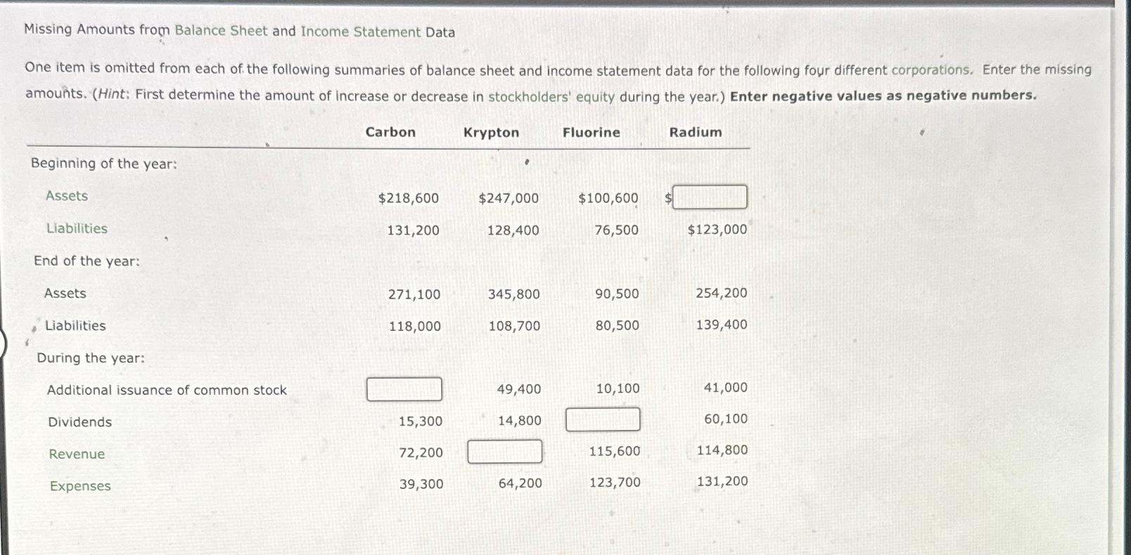Select the Carbon column header
Image resolution: width=1131 pixels, height=555 pixels.
(390, 132)
